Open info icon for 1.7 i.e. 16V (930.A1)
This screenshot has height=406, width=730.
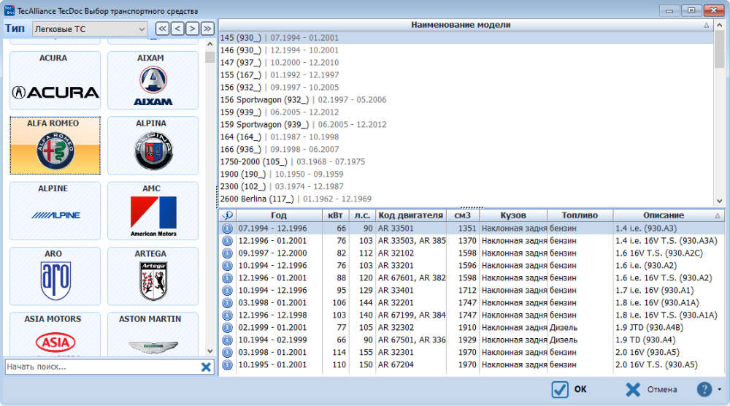[227, 291]
